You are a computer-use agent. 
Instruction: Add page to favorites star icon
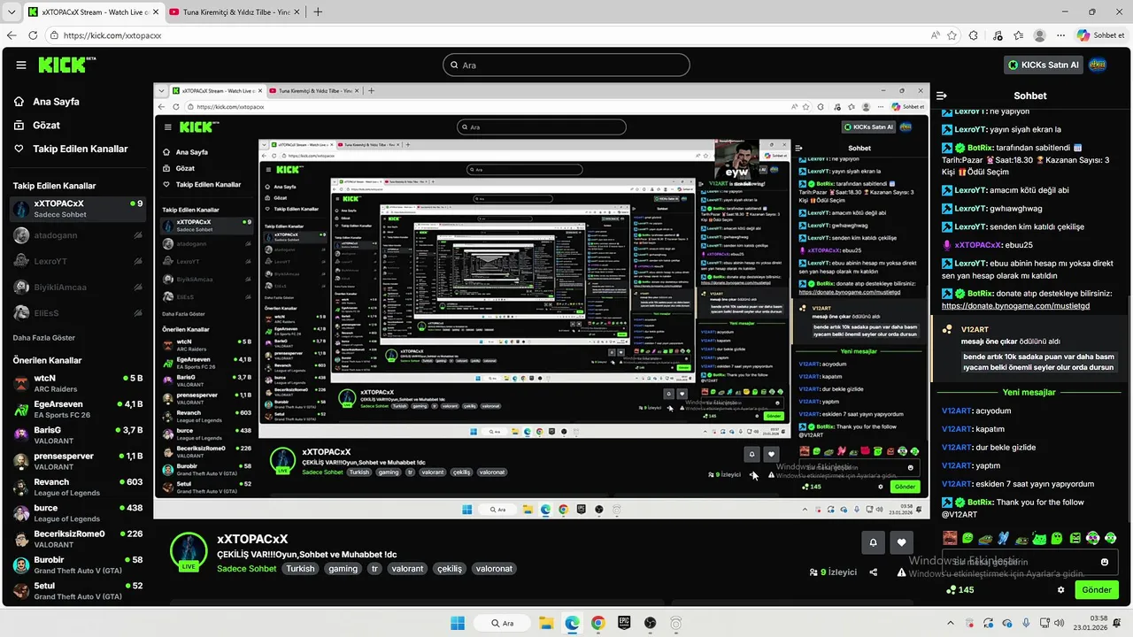(952, 35)
